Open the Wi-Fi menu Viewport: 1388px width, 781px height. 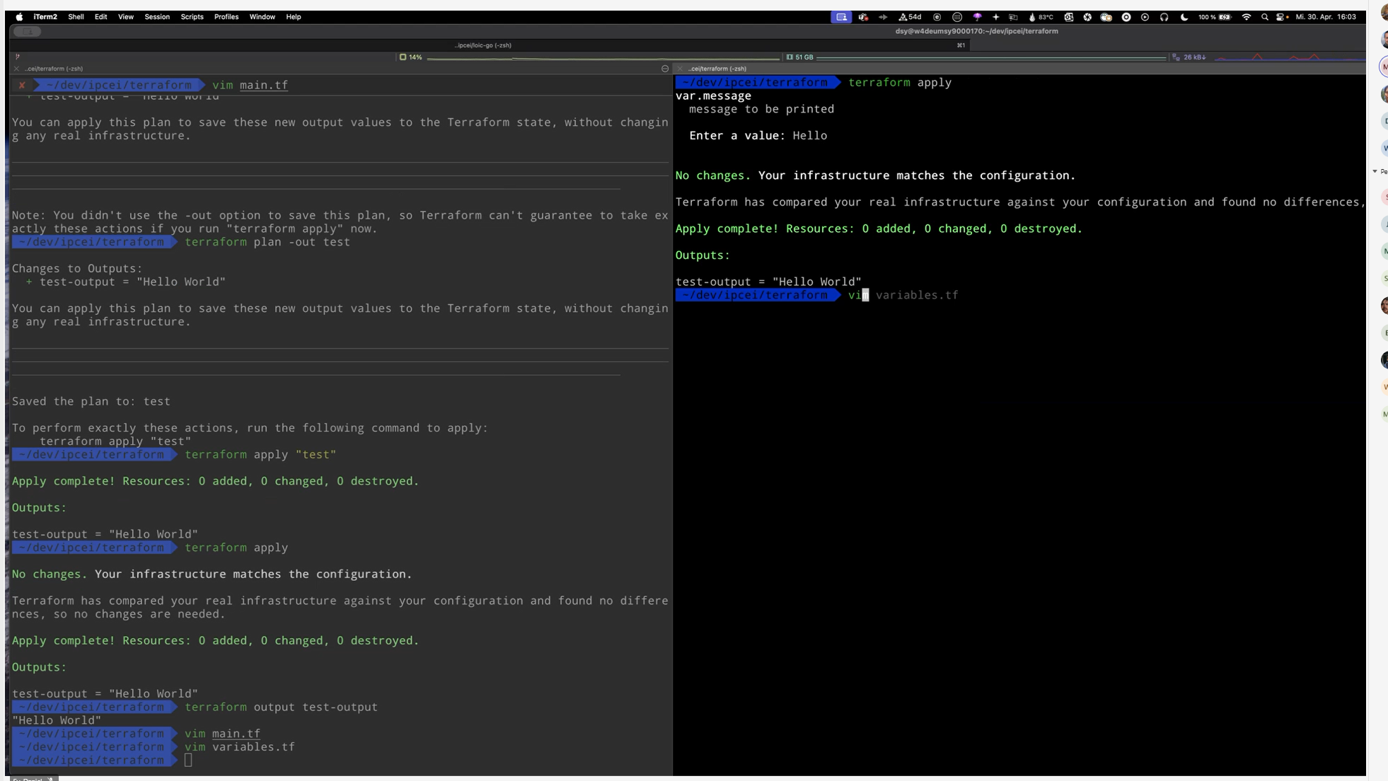point(1246,17)
